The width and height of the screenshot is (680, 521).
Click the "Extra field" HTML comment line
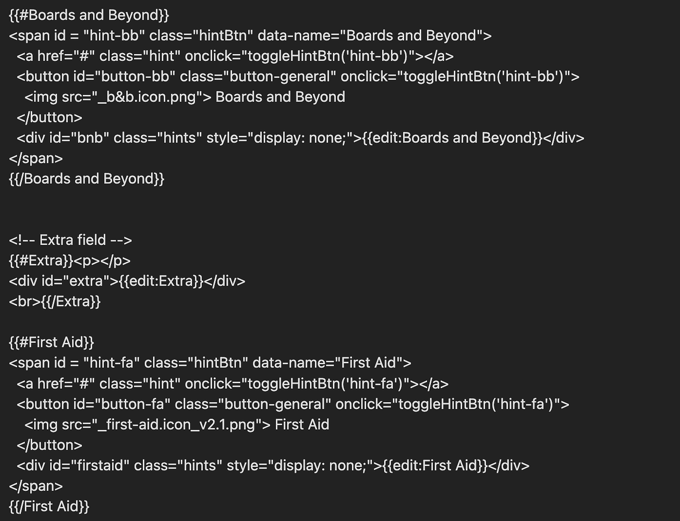coord(70,240)
